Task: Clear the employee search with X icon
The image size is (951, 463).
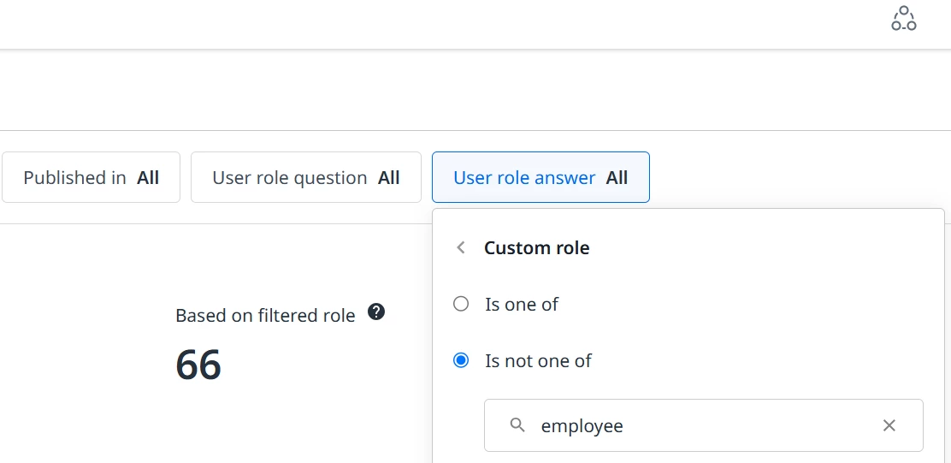Action: click(889, 425)
